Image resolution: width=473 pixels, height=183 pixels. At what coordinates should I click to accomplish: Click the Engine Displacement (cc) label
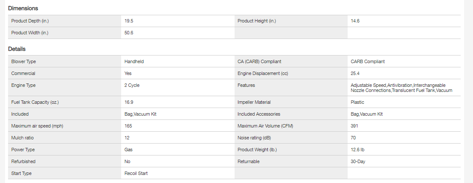[263, 73]
